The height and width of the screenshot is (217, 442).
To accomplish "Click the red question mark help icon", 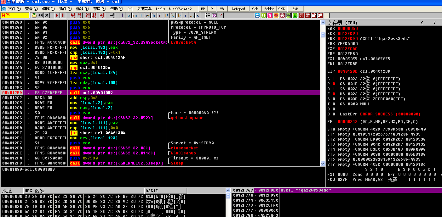I will tap(221, 15).
